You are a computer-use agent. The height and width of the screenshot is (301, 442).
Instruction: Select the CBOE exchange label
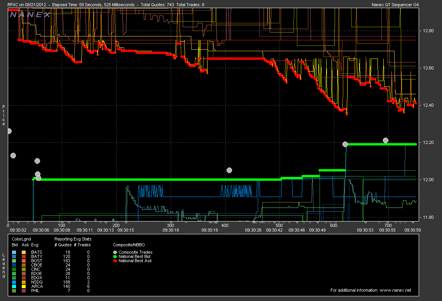[37, 265]
